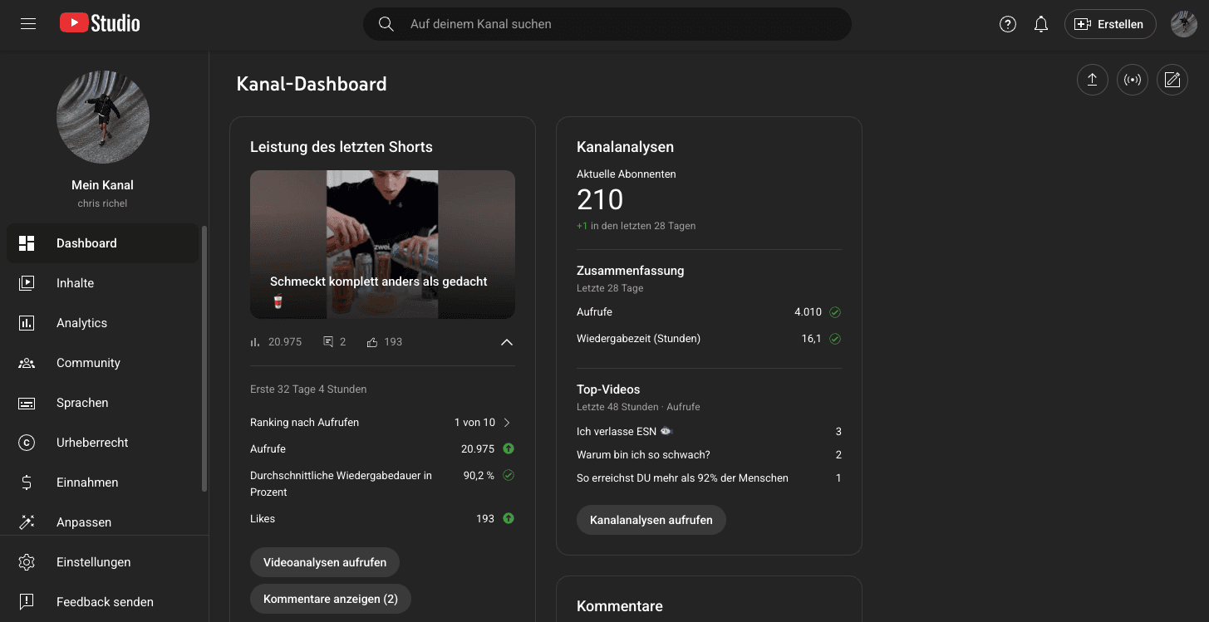Click the 'Kommentare' card heading
This screenshot has width=1209, height=622.
(x=620, y=606)
